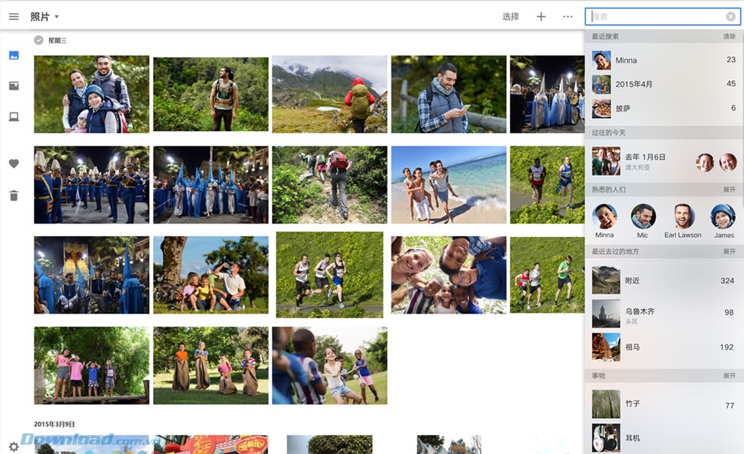Image resolution: width=744 pixels, height=454 pixels.
Task: Open the Albums sidebar icon
Action: point(14,86)
